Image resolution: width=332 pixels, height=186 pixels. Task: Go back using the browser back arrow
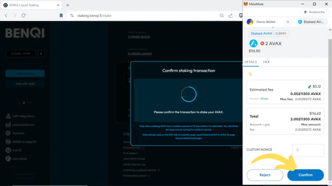(6, 15)
